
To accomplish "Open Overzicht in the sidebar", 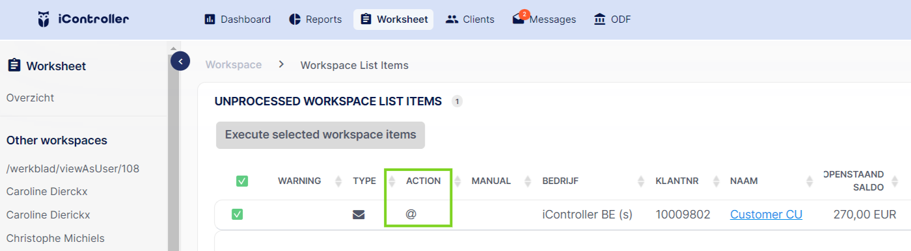I will 30,98.
